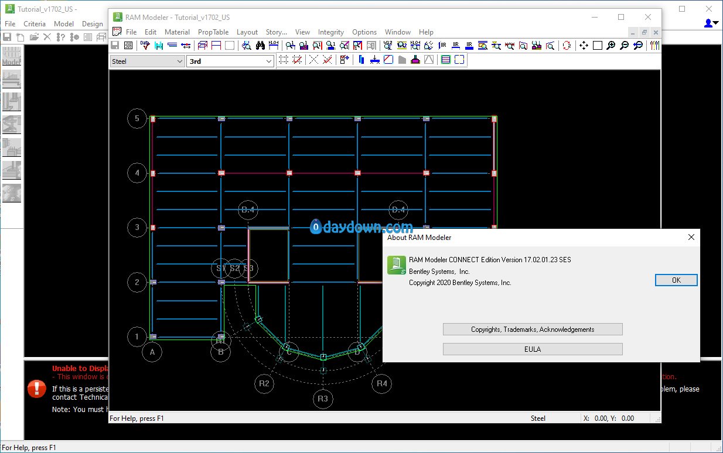
Task: Open the PropTable menu
Action: pyautogui.click(x=213, y=32)
